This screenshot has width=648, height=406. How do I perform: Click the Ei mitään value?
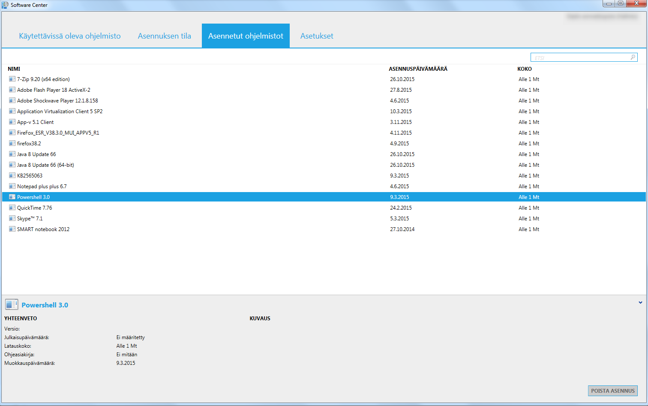[126, 355]
